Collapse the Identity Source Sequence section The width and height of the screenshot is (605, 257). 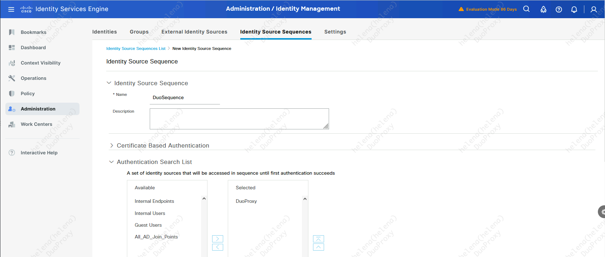(x=109, y=83)
